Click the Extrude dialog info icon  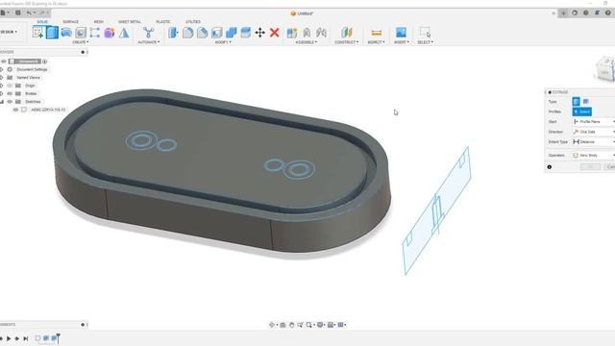pyautogui.click(x=549, y=166)
